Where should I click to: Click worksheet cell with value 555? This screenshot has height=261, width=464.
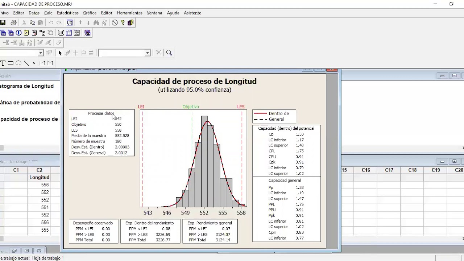click(x=39, y=230)
